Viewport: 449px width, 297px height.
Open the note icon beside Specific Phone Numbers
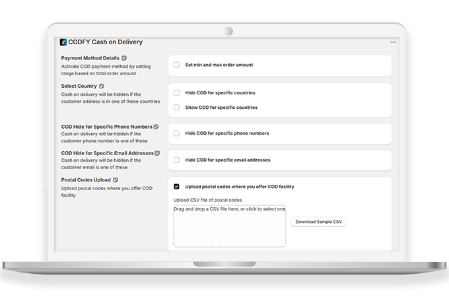pyautogui.click(x=156, y=126)
